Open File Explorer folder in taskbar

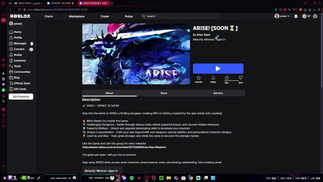[169, 178]
